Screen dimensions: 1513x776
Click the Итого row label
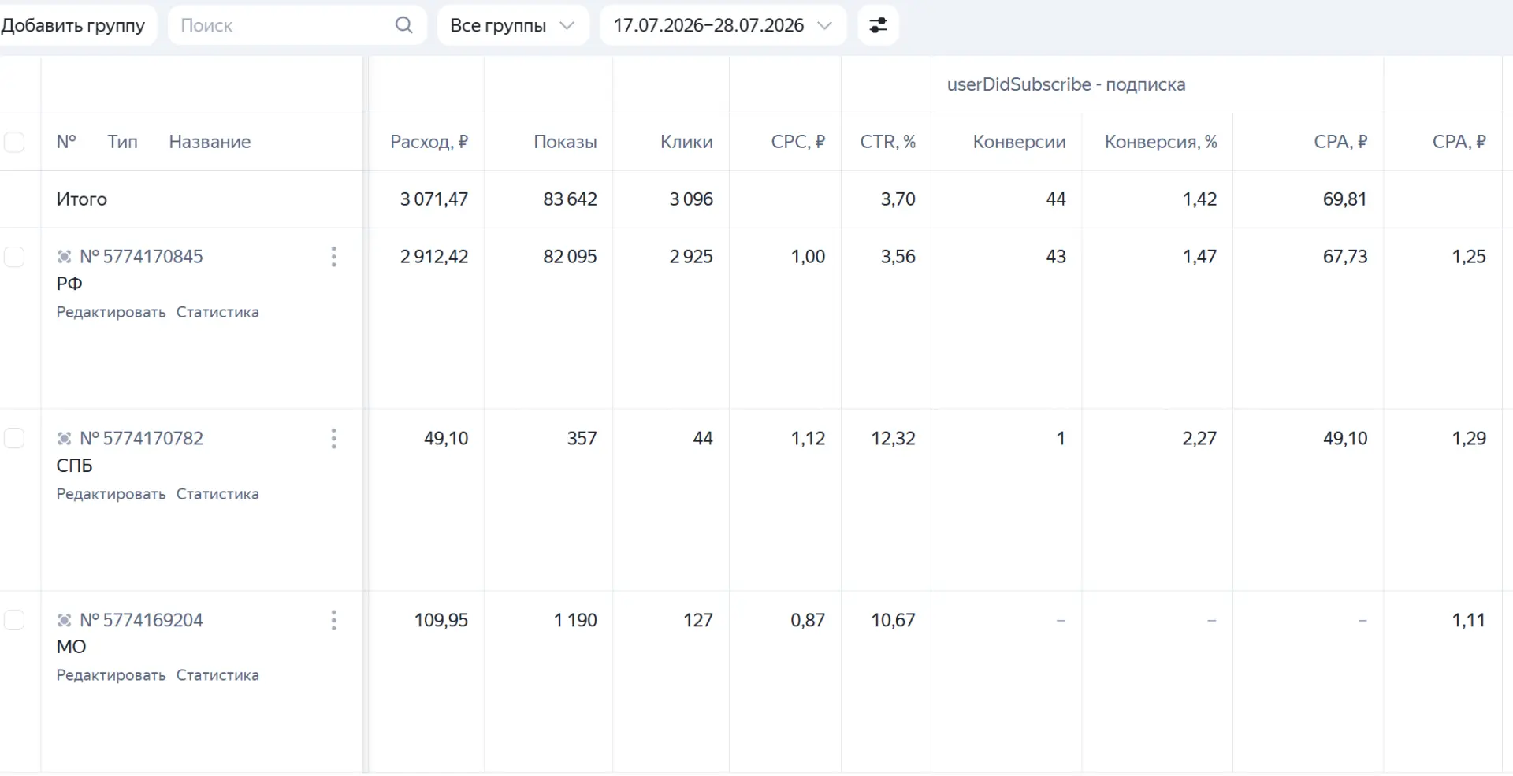tap(81, 199)
